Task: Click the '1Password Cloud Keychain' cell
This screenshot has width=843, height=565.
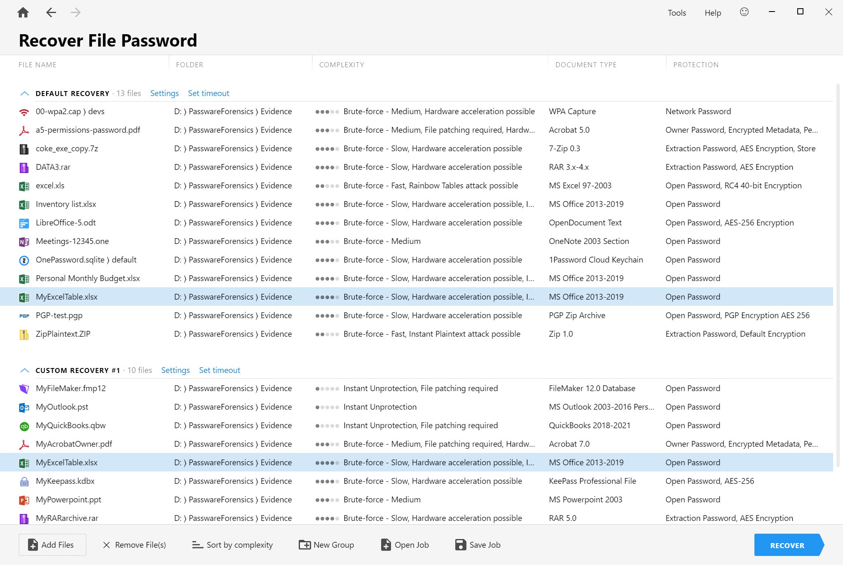Action: pos(596,260)
